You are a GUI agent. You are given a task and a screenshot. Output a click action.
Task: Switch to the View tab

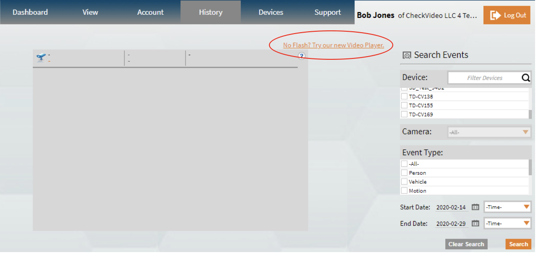pyautogui.click(x=90, y=12)
